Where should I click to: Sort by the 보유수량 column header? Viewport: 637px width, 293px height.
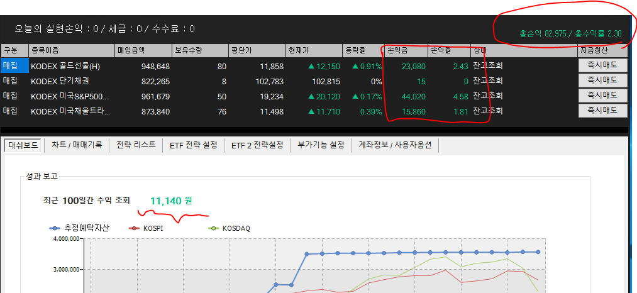point(201,51)
